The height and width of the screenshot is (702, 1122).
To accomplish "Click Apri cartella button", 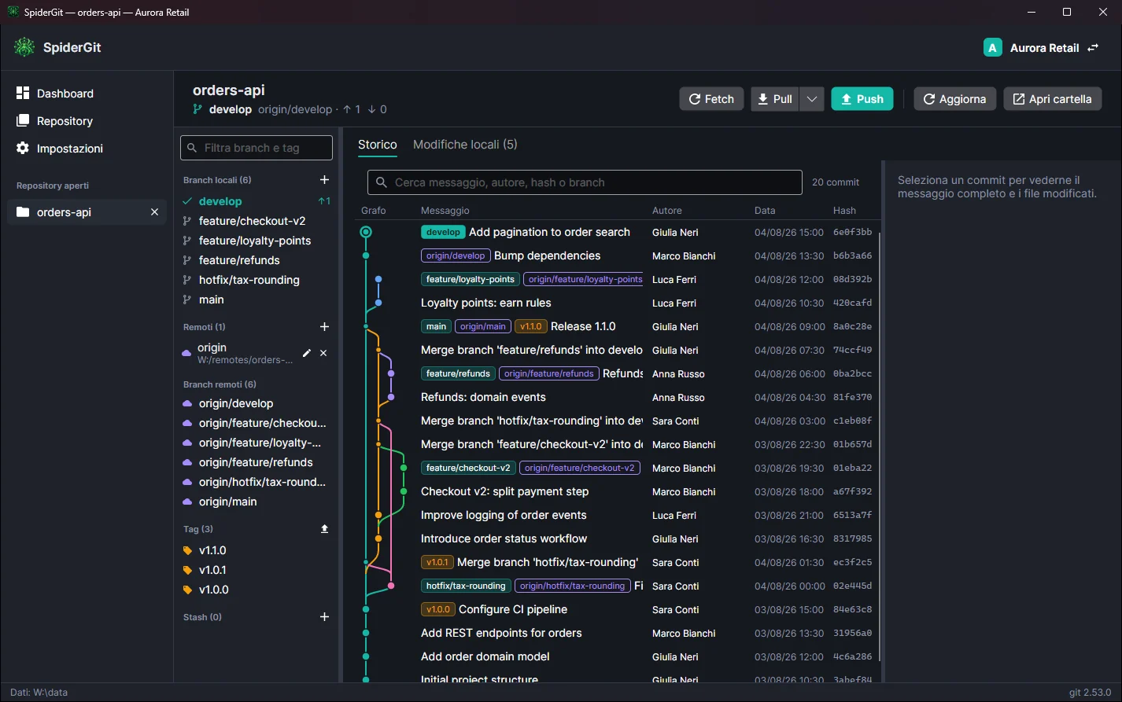I will pyautogui.click(x=1052, y=99).
